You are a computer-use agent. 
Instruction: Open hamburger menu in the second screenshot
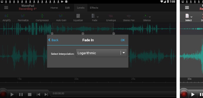pos(187,8)
